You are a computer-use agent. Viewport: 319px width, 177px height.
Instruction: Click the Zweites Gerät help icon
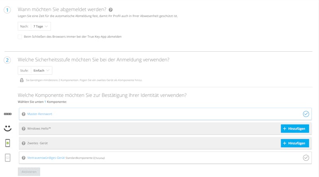pyautogui.click(x=24, y=143)
